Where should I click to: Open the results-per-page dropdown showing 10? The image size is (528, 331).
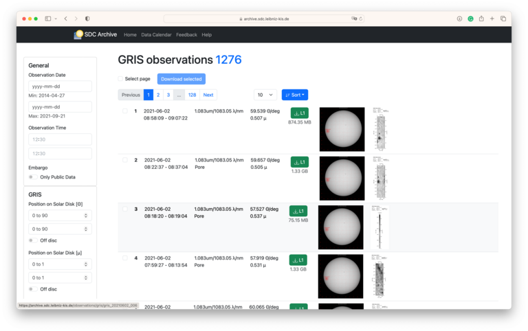coord(265,95)
